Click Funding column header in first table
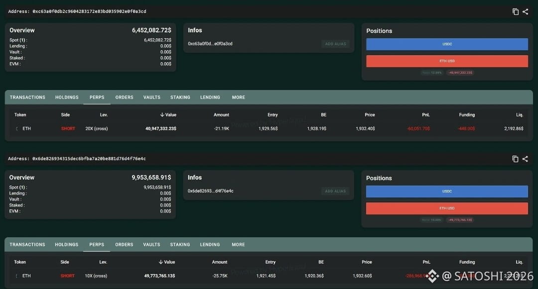The image size is (538, 289). (x=467, y=115)
